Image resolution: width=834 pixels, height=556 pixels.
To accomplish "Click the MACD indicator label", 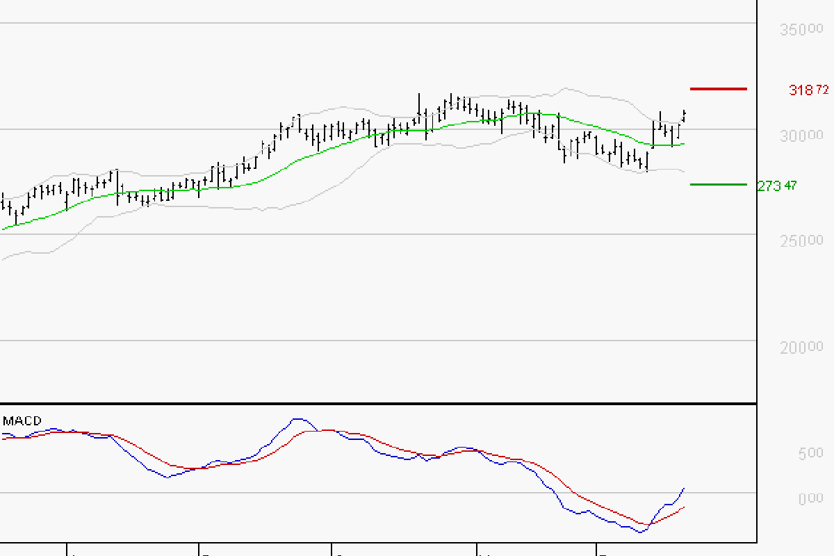I will (x=22, y=421).
